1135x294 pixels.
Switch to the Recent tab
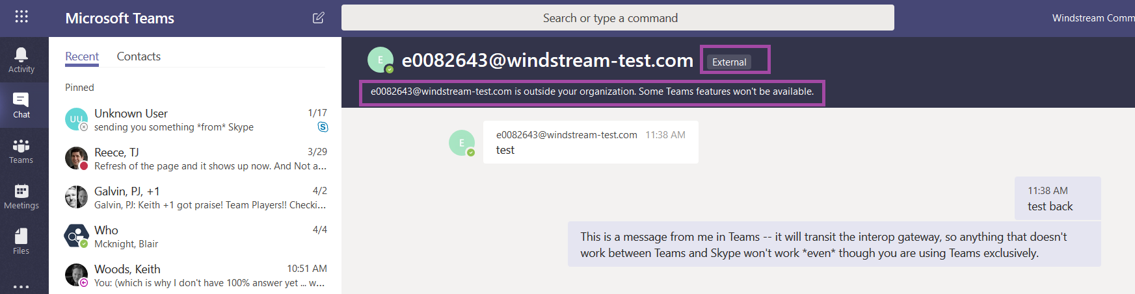pyautogui.click(x=82, y=56)
